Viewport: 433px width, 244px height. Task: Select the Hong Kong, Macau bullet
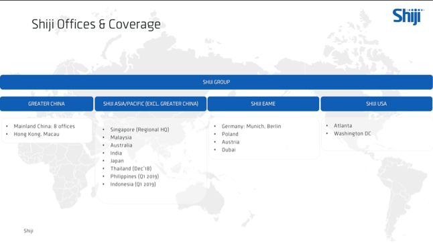[x=36, y=134]
